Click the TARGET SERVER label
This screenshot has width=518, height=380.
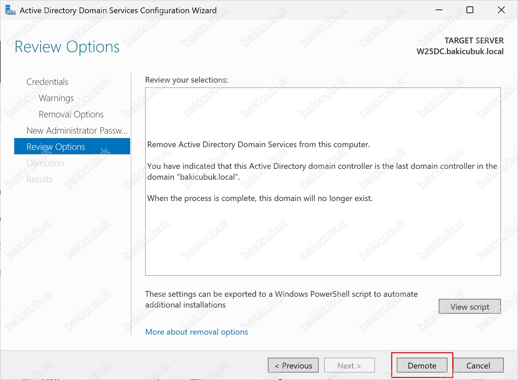(474, 41)
